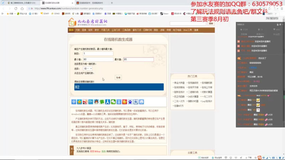Image resolution: width=285 pixels, height=160 pixels.
Task: Share via the Baidu paw icon
Action: (x=130, y=102)
